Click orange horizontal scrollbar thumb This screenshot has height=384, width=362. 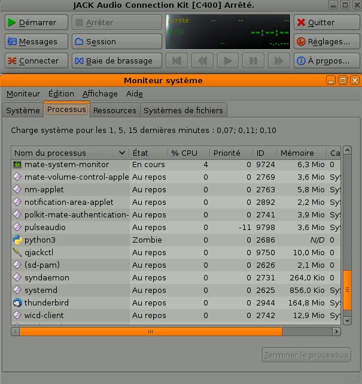(x=151, y=332)
